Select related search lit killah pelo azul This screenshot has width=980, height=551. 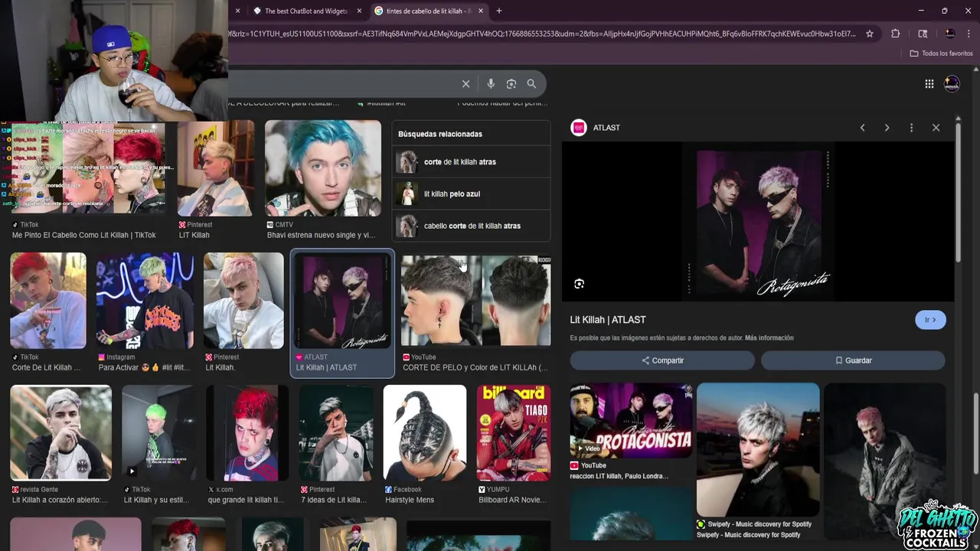pyautogui.click(x=471, y=194)
